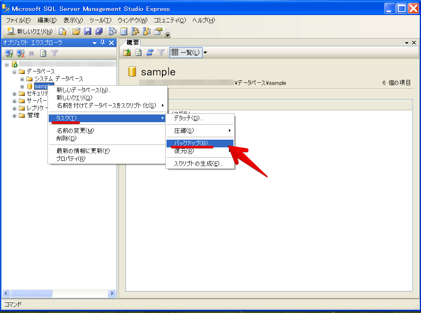This screenshot has height=313, width=421.
Task: Choose デタッチ(D)... from tasks submenu
Action: point(200,118)
